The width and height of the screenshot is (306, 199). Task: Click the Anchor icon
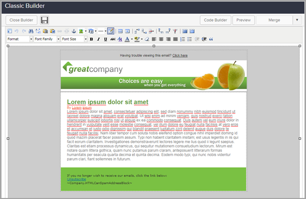click(x=74, y=31)
